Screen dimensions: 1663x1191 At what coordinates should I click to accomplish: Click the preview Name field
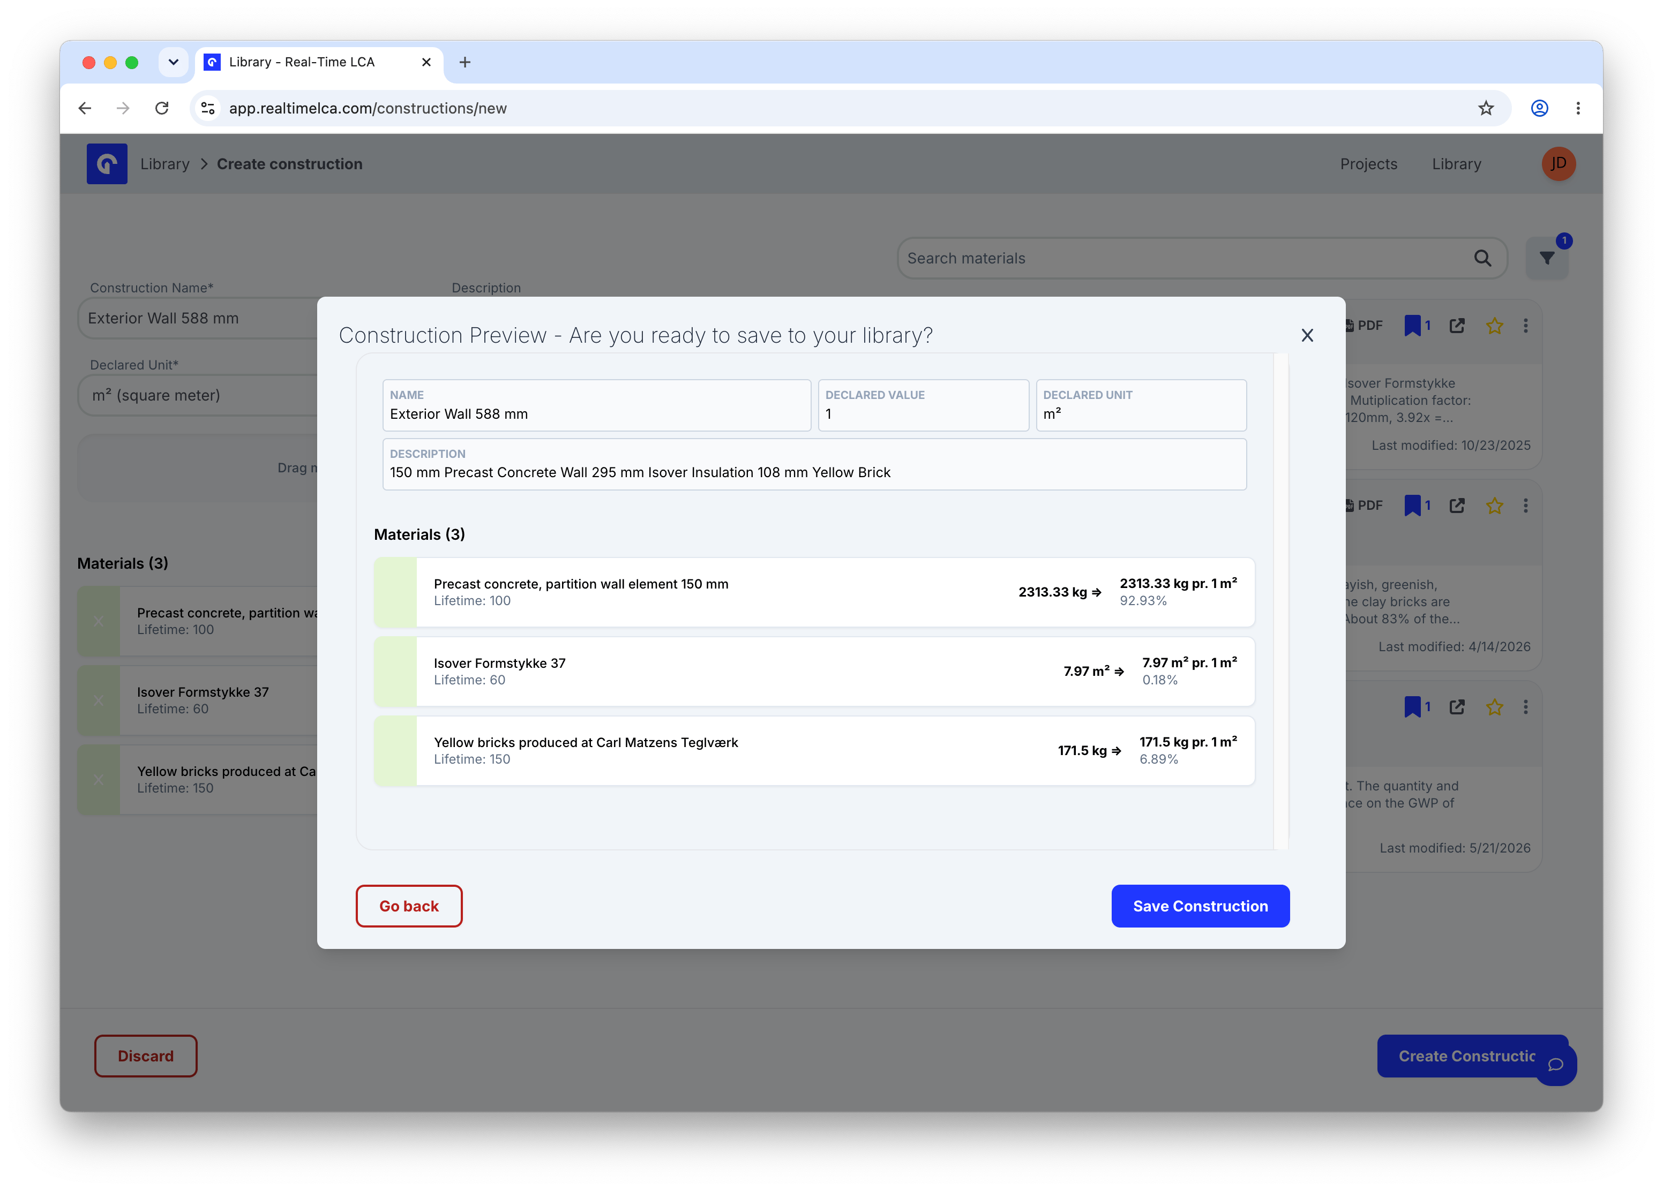point(596,405)
